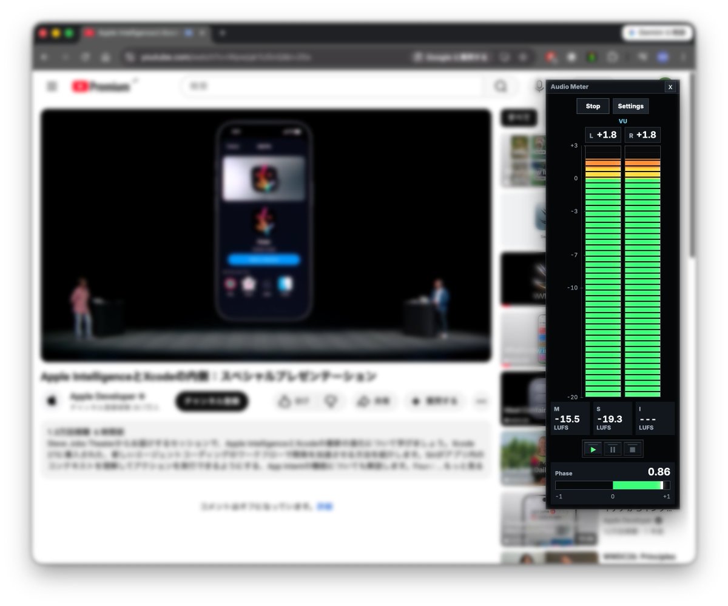Click the S -19.3 LUFS readout
728x606 pixels.
click(613, 418)
